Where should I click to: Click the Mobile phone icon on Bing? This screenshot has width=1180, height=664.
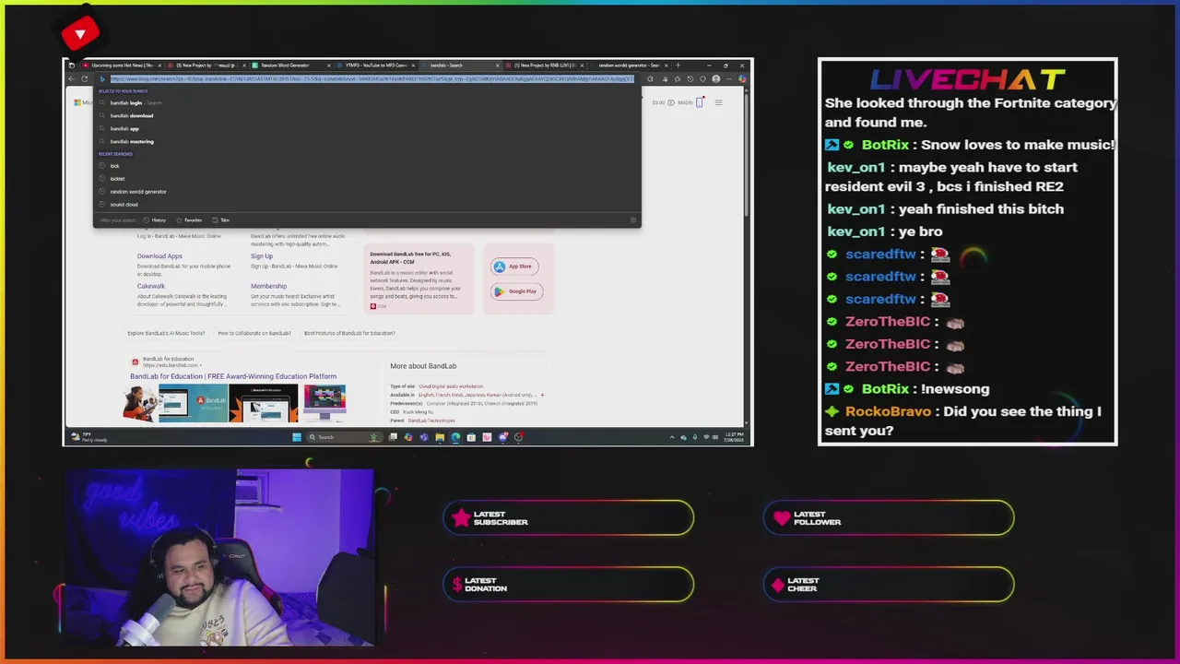click(700, 102)
